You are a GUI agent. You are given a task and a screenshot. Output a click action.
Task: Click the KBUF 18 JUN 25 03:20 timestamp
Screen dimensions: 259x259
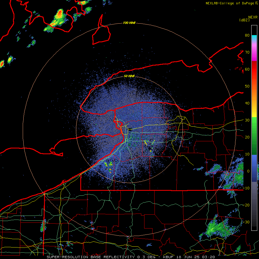tap(189, 257)
